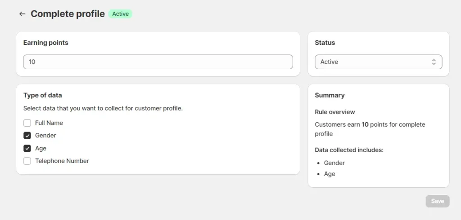Click the Save button
Image resolution: width=461 pixels, height=220 pixels.
(437, 201)
